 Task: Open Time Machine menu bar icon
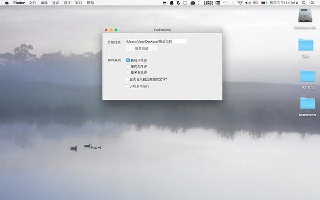(x=226, y=3)
